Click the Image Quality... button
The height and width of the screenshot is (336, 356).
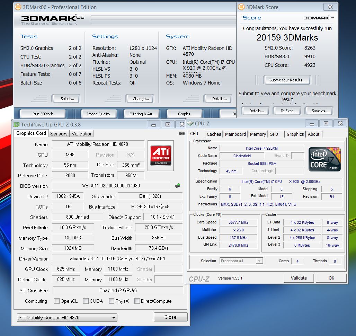pyautogui.click(x=100, y=114)
